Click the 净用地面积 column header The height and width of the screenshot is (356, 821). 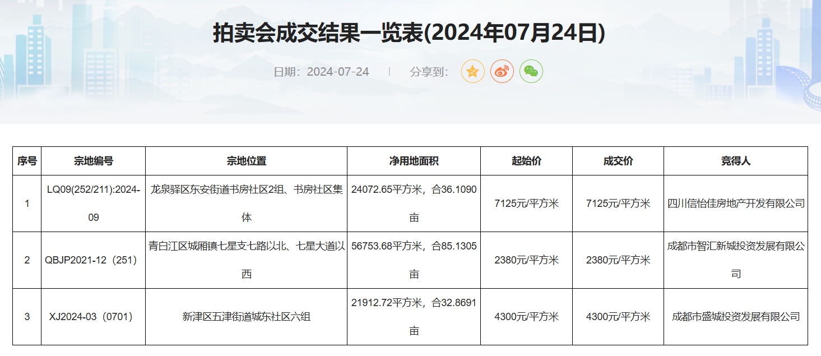[414, 161]
